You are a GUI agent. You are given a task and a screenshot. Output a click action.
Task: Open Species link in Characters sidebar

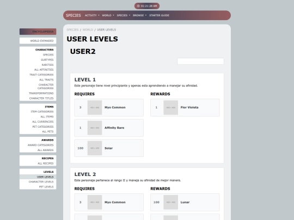(x=48, y=55)
